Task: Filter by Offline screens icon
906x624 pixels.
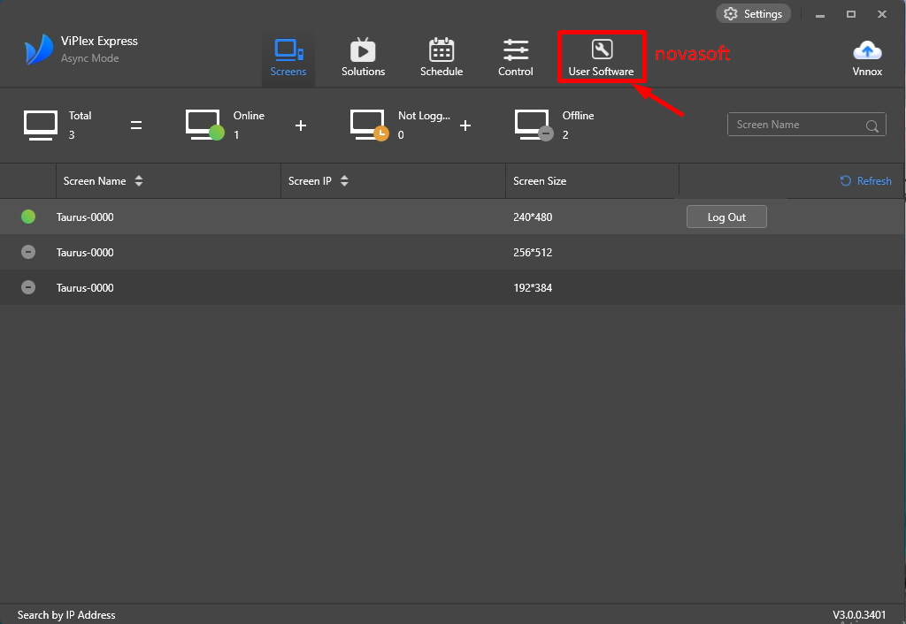Action: [x=534, y=125]
